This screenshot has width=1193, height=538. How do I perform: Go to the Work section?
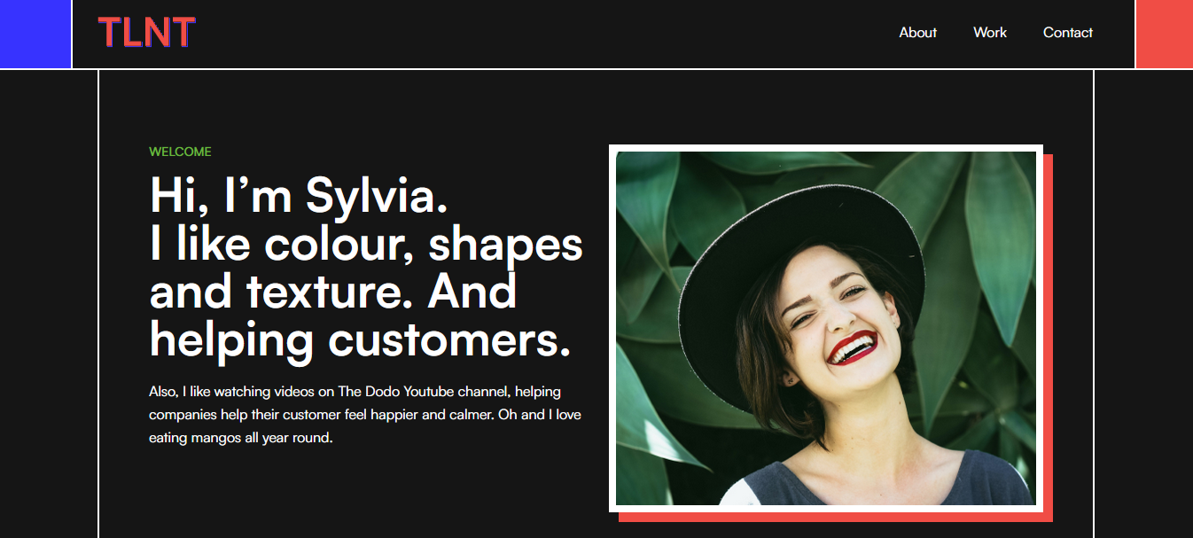pos(989,33)
